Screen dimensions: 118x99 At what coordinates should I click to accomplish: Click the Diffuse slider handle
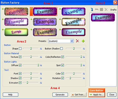tap(38, 65)
